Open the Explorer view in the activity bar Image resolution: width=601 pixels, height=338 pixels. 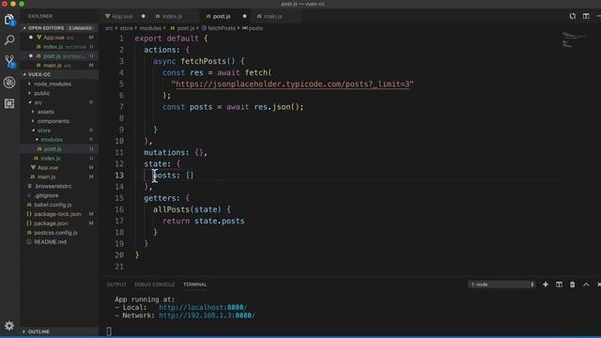[9, 20]
